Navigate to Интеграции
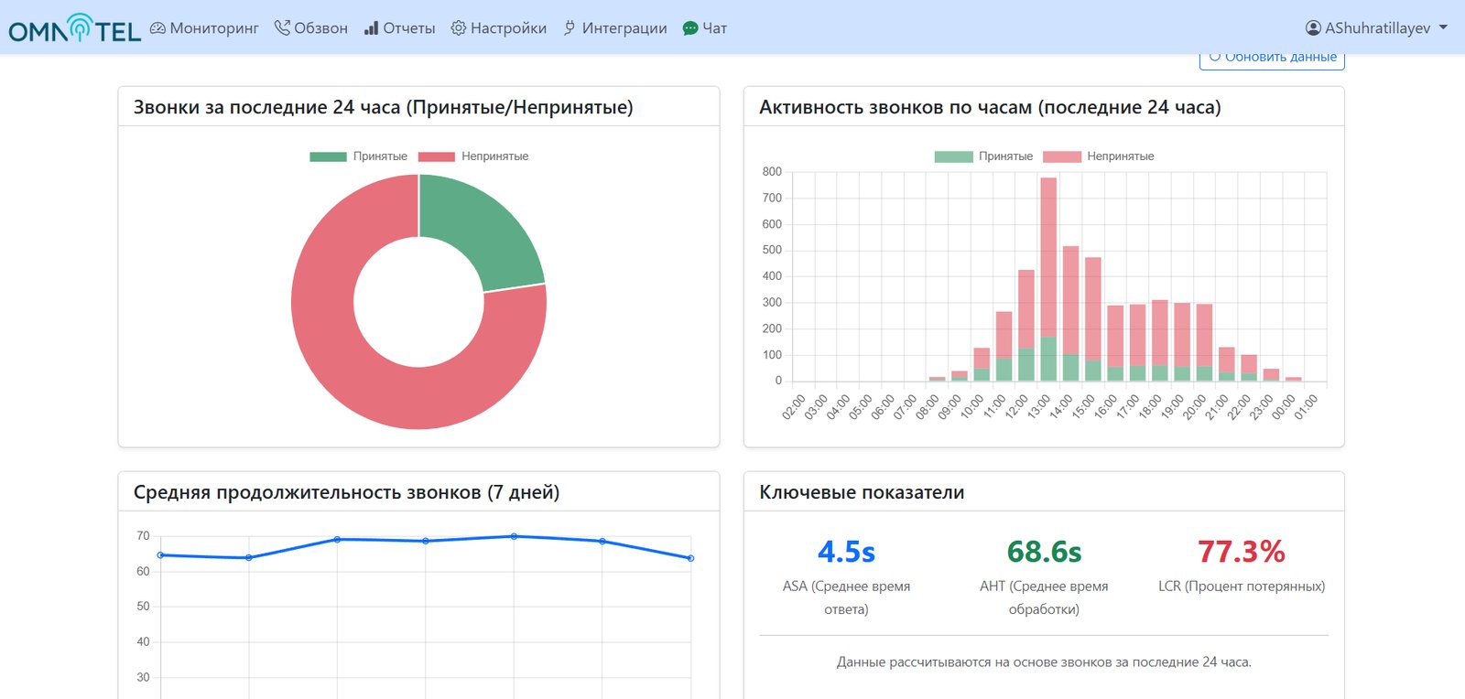Image resolution: width=1465 pixels, height=699 pixels. [x=615, y=28]
